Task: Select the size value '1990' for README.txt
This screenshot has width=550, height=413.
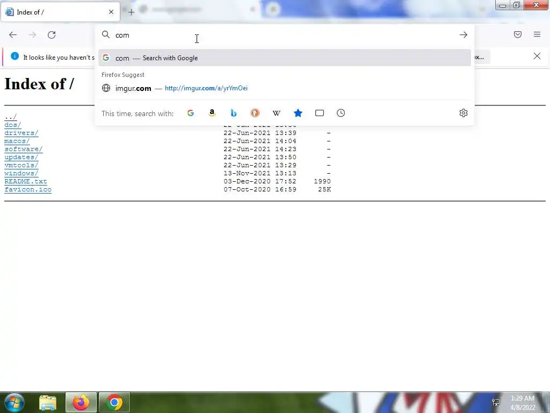Action: [x=322, y=182]
